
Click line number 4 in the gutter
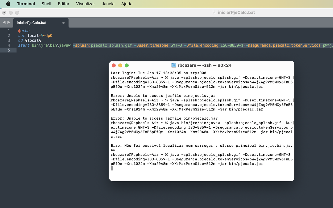[x=9, y=45]
